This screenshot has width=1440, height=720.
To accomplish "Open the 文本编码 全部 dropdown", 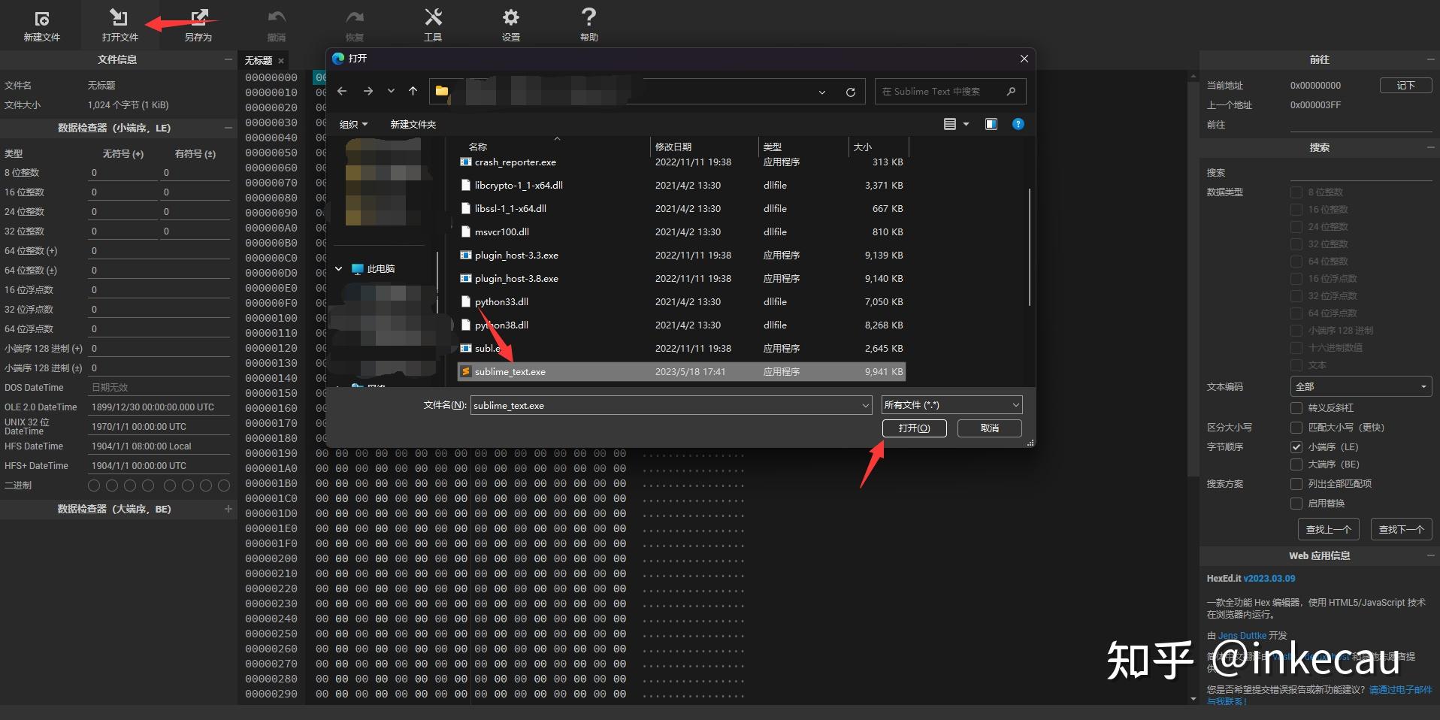I will pos(1360,386).
